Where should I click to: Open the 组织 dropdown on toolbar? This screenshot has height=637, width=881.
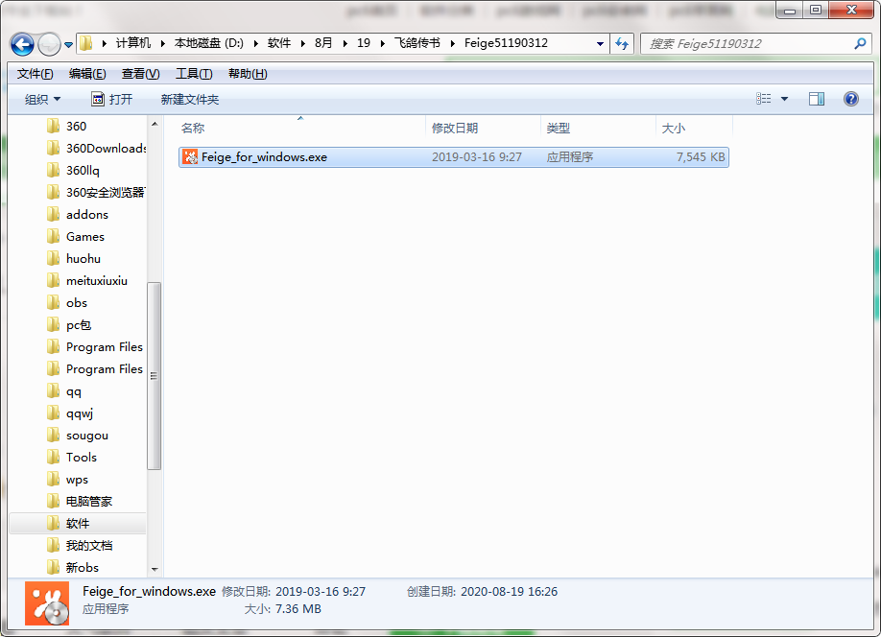42,100
